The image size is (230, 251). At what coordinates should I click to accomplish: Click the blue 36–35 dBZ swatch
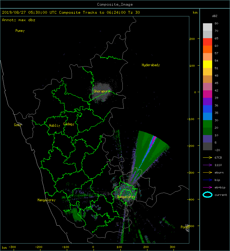[x=207, y=109]
